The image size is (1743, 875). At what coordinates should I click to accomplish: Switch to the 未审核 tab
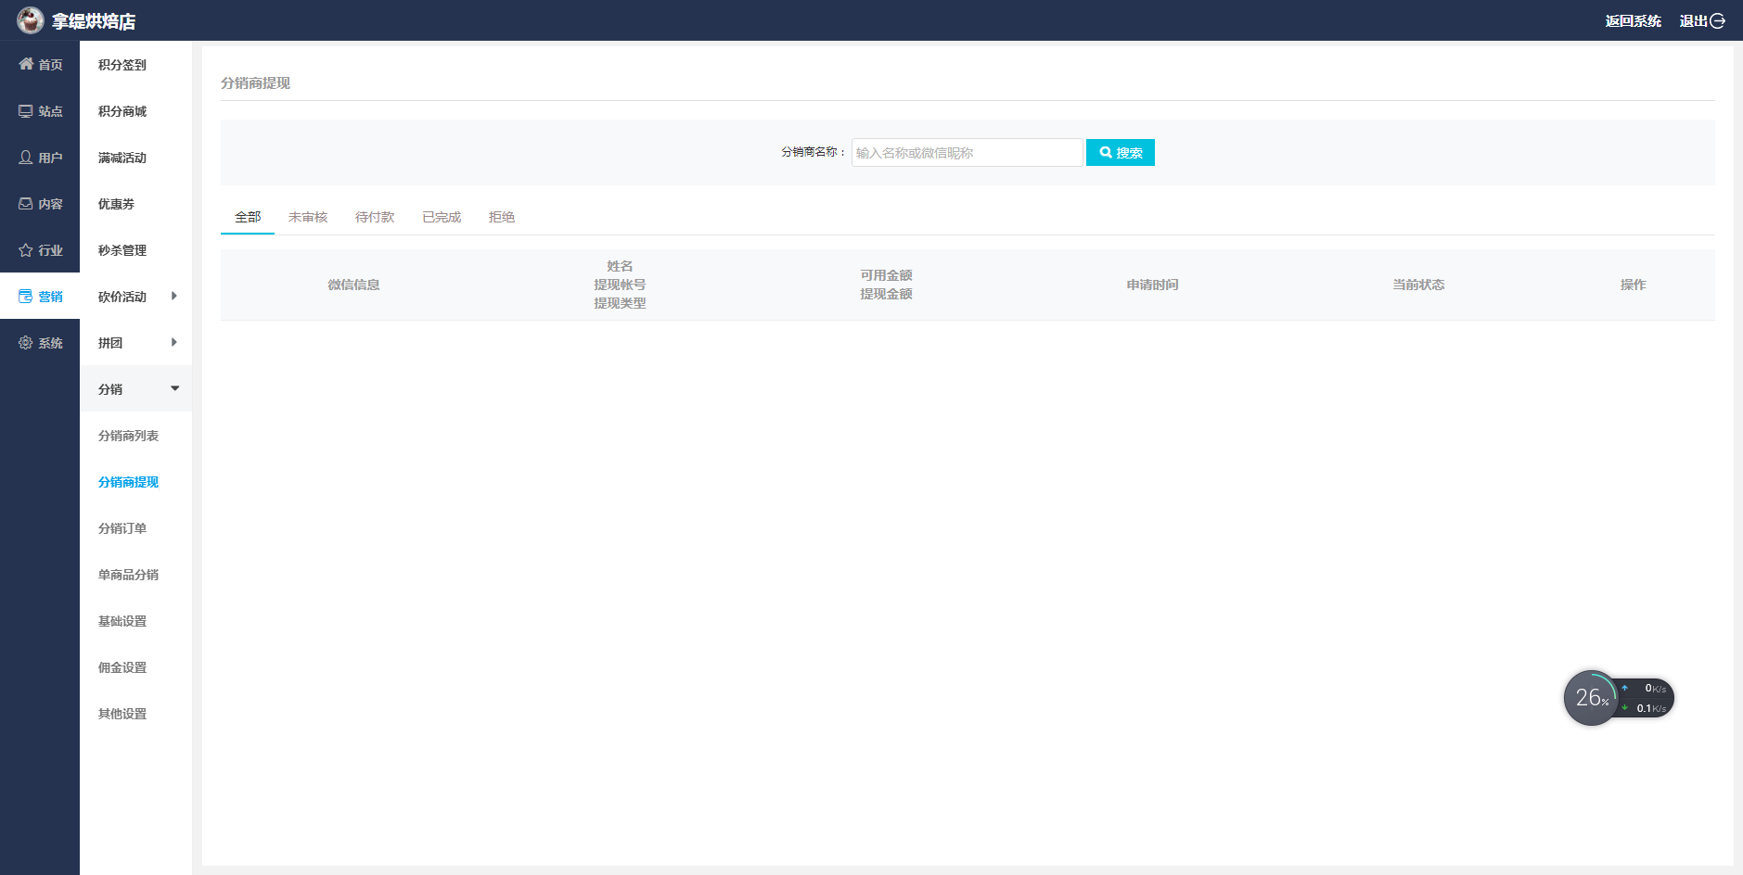click(x=308, y=217)
